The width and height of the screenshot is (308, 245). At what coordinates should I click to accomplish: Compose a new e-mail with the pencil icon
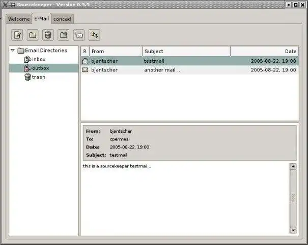click(x=17, y=35)
